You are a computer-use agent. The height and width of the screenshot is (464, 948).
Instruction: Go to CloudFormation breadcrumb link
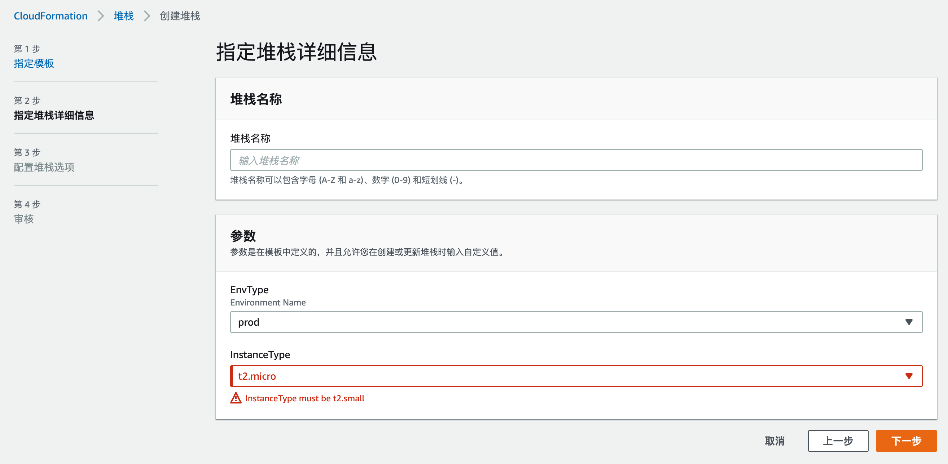[51, 16]
